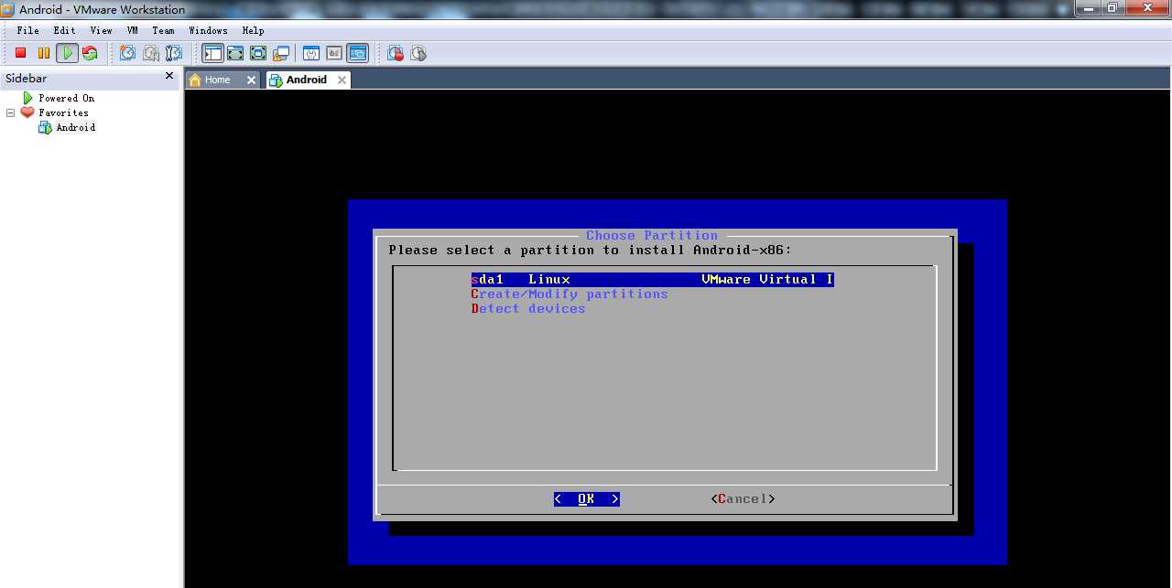The height and width of the screenshot is (588, 1172).
Task: Reset the virtual machine with the restart icon
Action: [90, 53]
